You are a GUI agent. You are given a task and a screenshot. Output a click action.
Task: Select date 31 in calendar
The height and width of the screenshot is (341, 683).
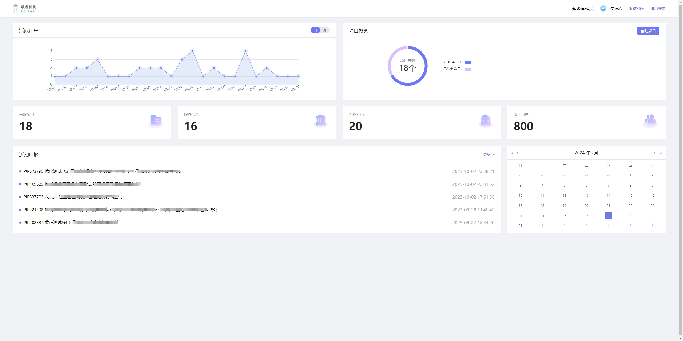tap(520, 226)
